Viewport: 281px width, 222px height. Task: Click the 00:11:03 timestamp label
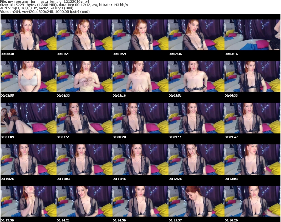pos(63,179)
